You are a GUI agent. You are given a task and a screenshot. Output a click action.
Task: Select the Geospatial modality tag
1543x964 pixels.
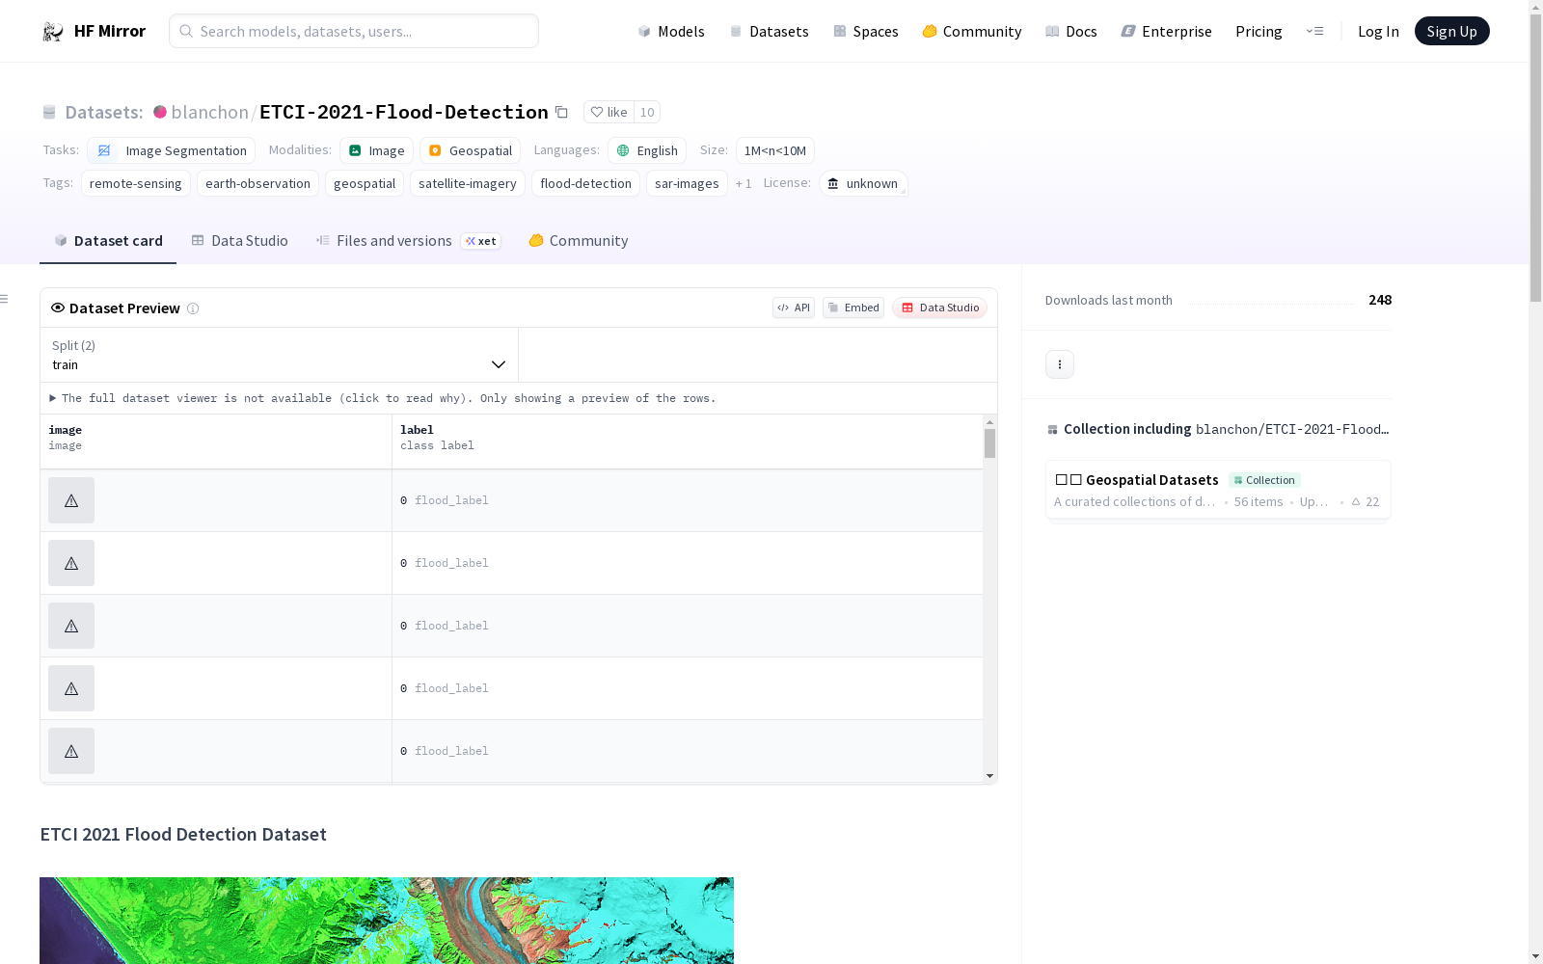tap(470, 150)
